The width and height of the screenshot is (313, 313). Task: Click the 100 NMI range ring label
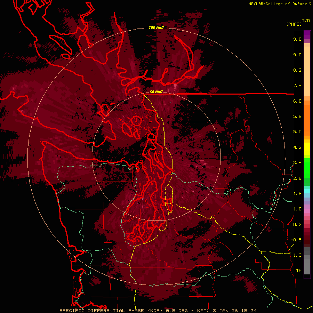(156, 27)
